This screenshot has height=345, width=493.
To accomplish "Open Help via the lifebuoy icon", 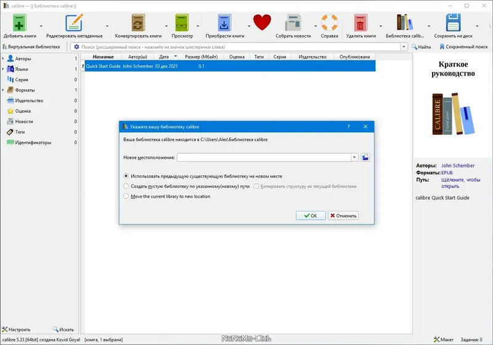I will (329, 23).
